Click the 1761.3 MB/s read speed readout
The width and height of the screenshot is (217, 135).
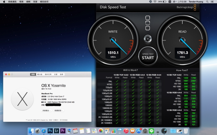(182, 54)
